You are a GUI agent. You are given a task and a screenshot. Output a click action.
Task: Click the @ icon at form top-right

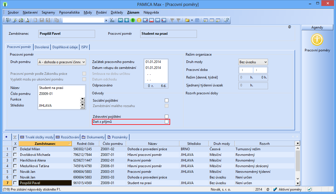coord(289,27)
